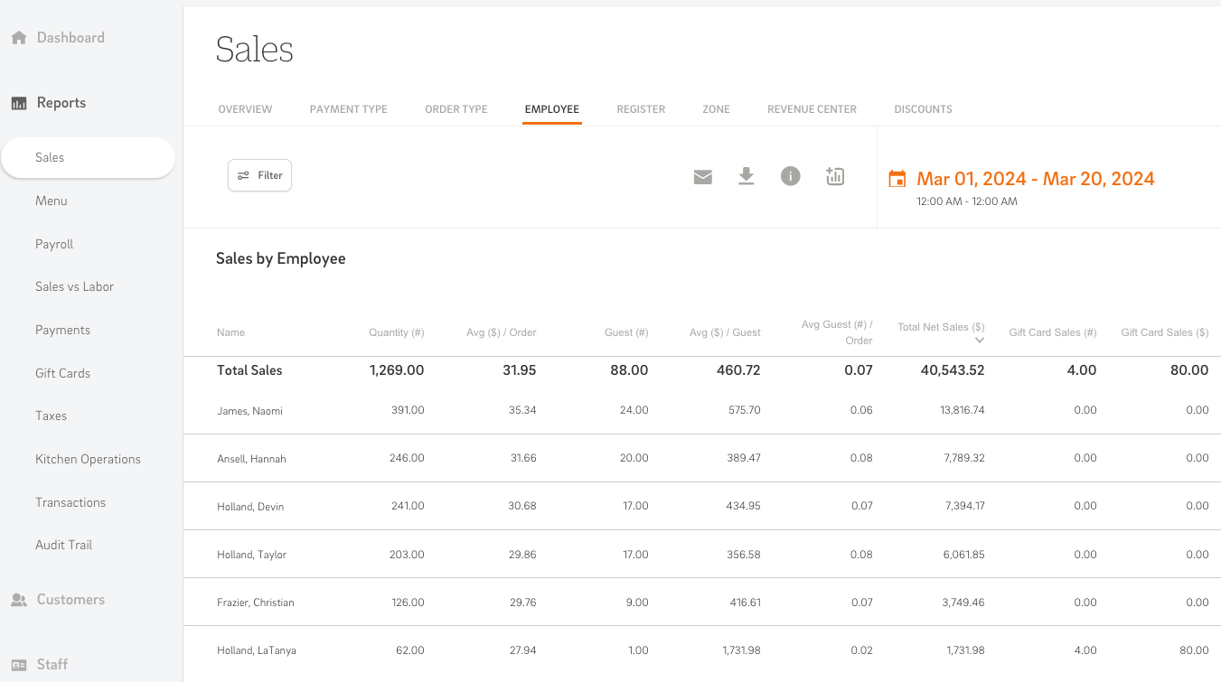1221x682 pixels.
Task: Click net sales value 7,789.32
Action: 964,458
